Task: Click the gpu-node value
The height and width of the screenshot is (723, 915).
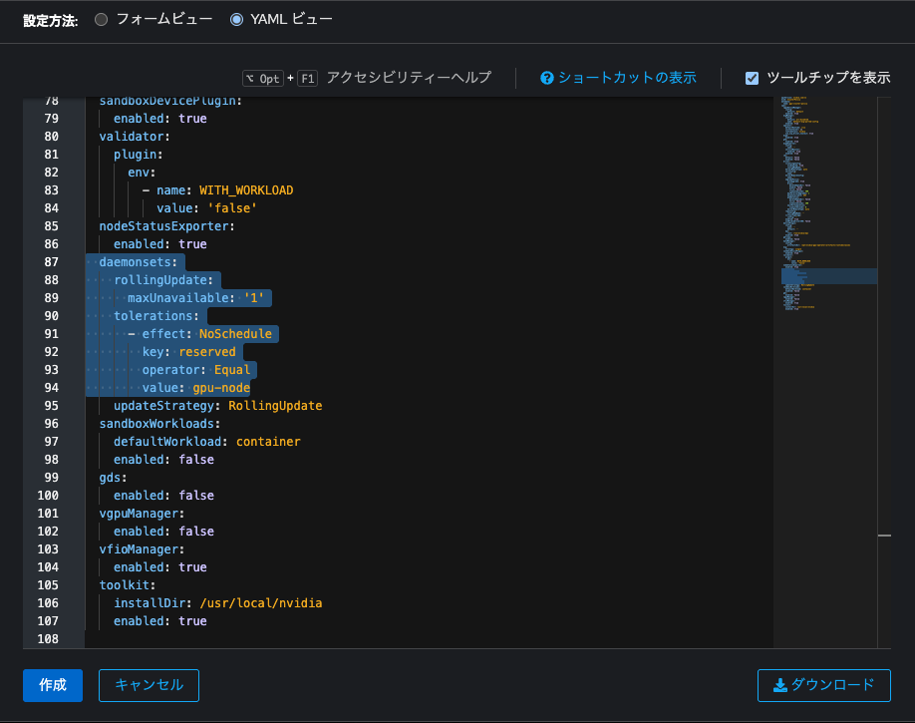Action: pos(221,388)
